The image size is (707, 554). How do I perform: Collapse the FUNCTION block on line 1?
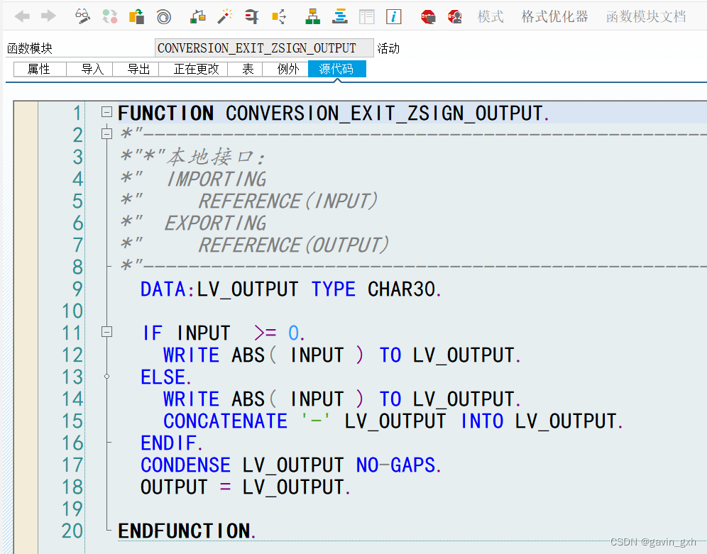pos(106,112)
